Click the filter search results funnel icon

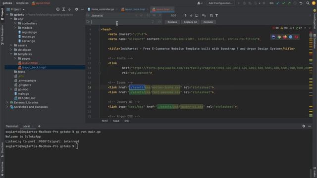coord(216,15)
